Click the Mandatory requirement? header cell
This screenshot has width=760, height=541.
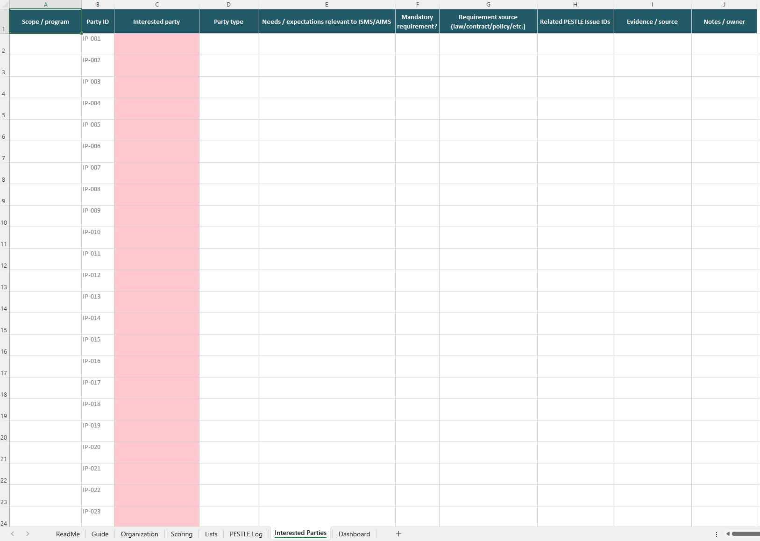pyautogui.click(x=417, y=21)
